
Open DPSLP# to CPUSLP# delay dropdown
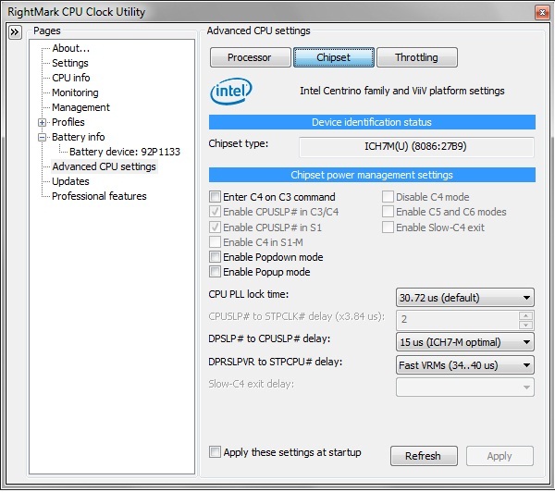464,342
